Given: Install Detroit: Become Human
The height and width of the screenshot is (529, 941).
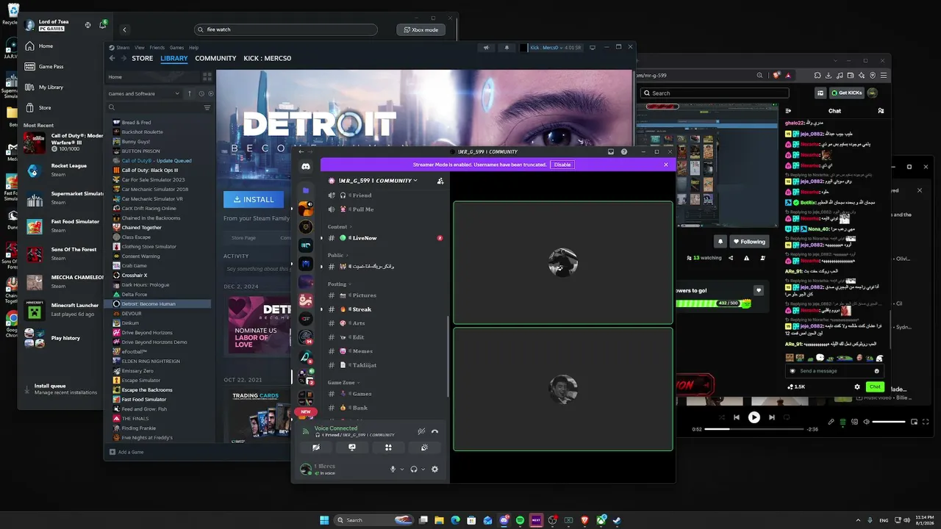Looking at the screenshot, I should click(254, 199).
